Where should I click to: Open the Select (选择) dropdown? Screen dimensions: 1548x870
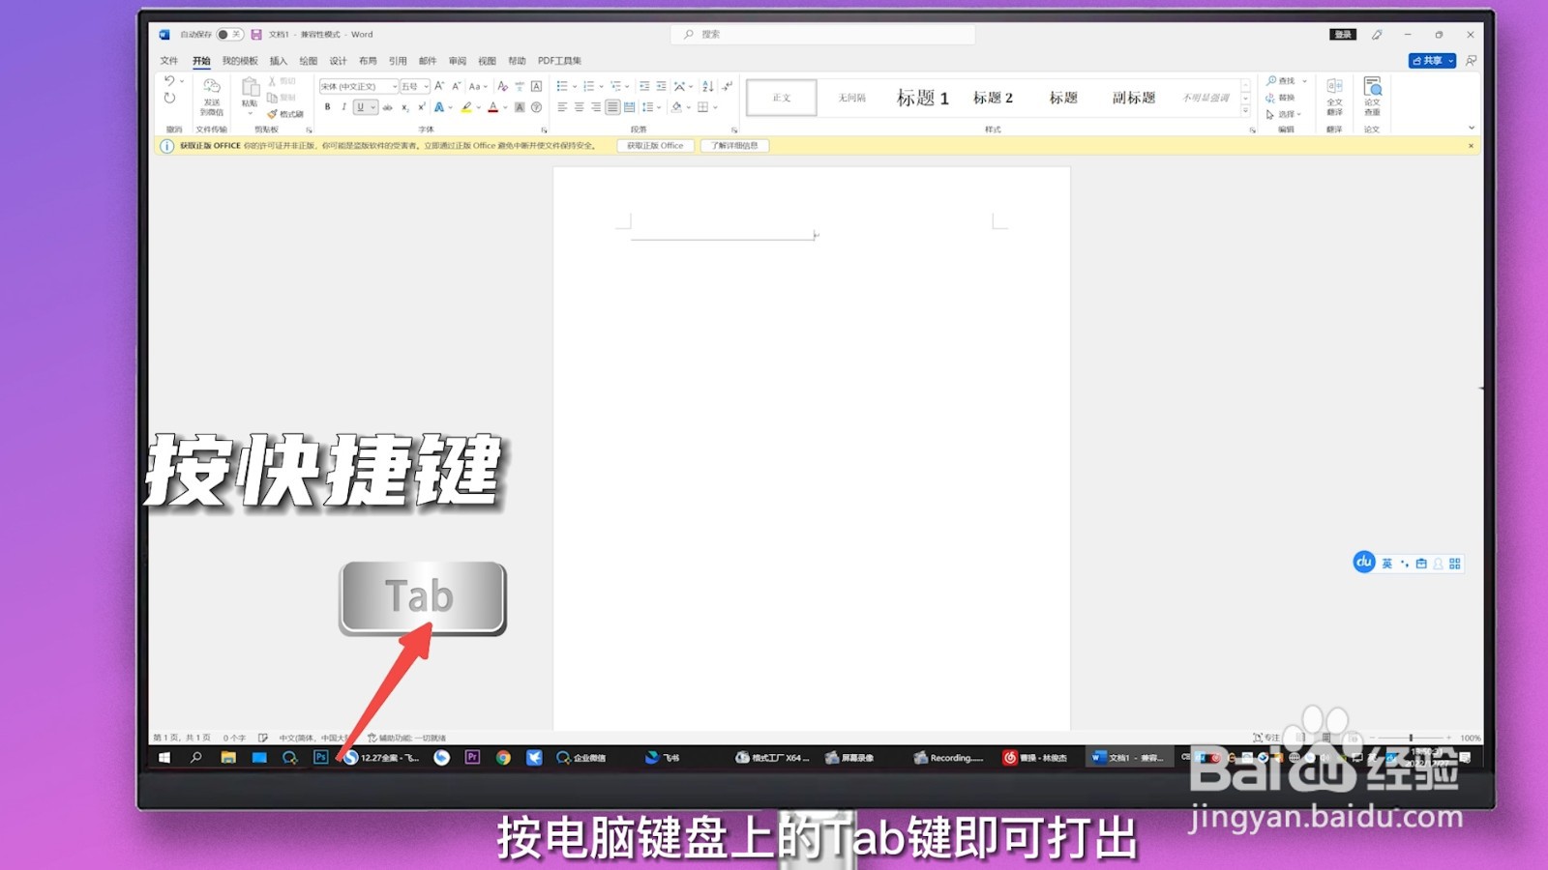coord(1284,114)
